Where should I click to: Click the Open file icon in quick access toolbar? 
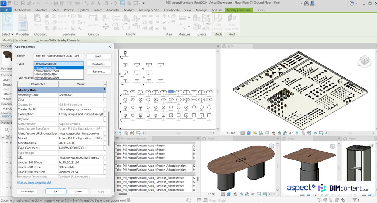tap(16, 3)
